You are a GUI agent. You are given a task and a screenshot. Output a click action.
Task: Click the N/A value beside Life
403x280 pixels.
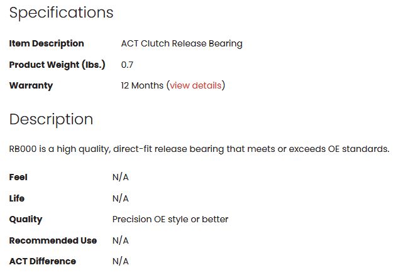(x=120, y=198)
